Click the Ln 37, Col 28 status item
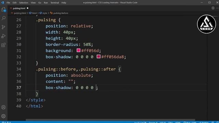219x123 pixels. tap(140, 122)
